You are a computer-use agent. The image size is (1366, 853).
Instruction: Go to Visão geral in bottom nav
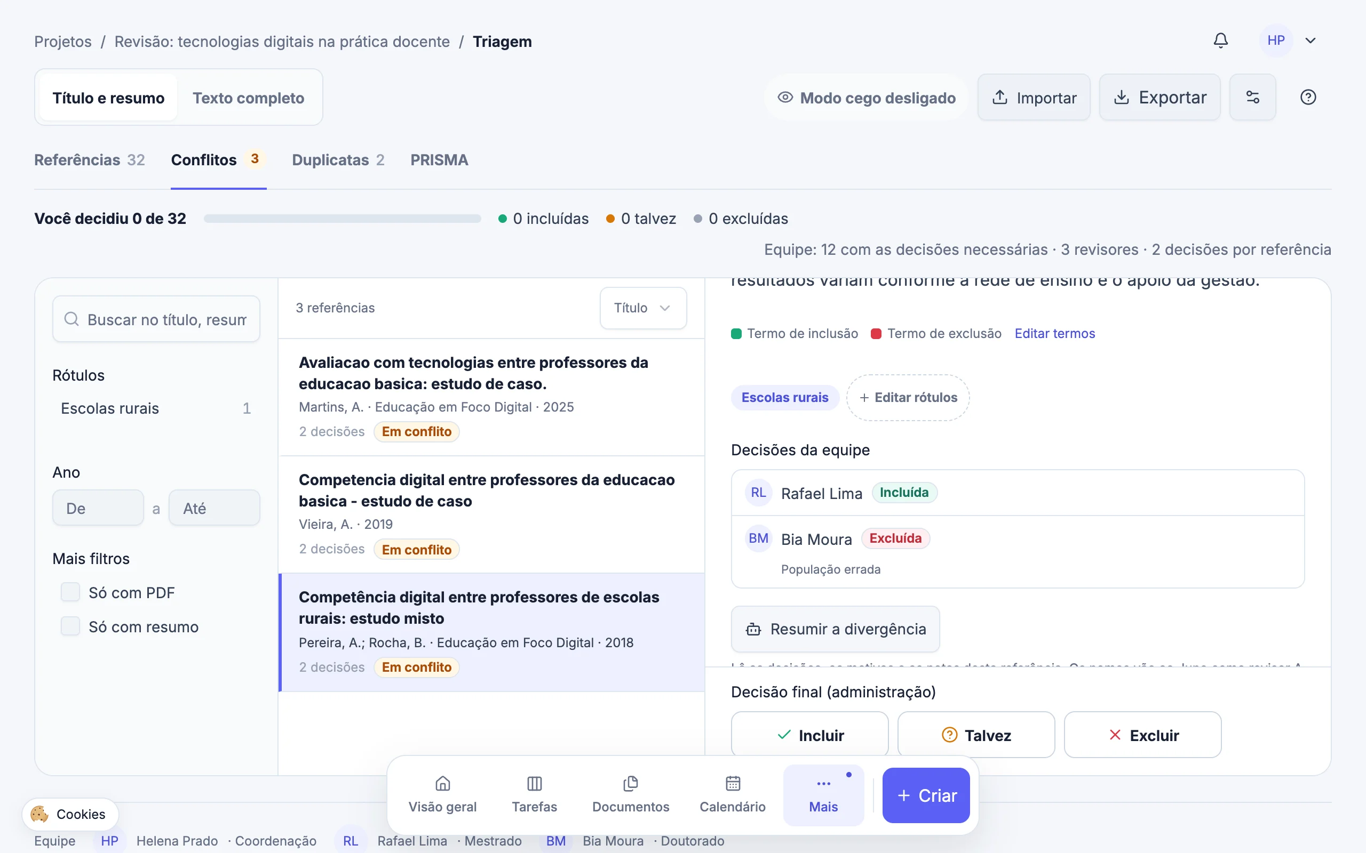click(442, 795)
